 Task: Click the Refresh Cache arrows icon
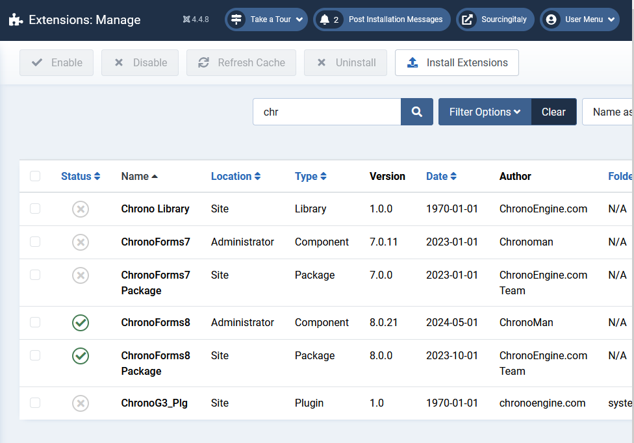(x=203, y=62)
